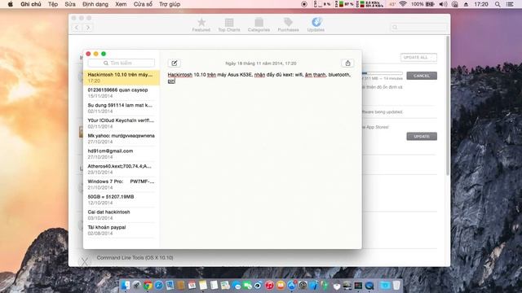Open green WeChat icon in dock
This screenshot has height=293, width=522.
click(248, 285)
